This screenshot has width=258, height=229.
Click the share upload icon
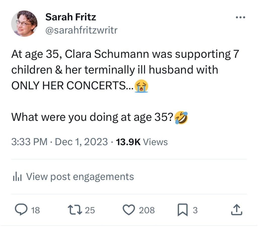point(237,210)
